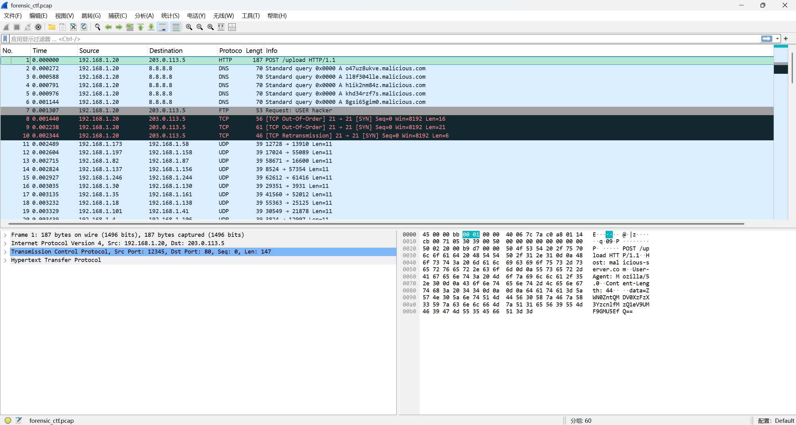This screenshot has height=425, width=796.
Task: Expand the Frame 1 tree node
Action: pos(5,235)
